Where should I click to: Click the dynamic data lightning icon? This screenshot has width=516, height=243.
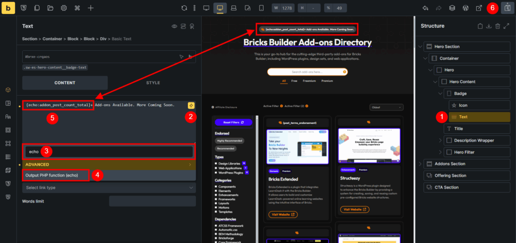191,106
